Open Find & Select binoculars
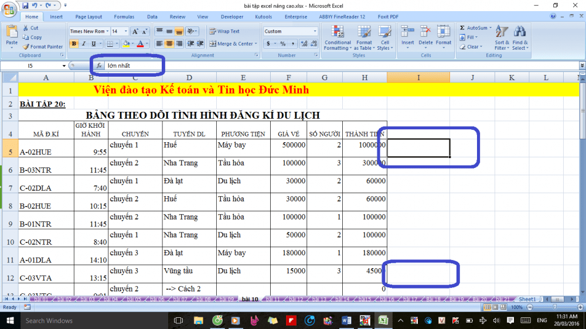Screen dimensions: 586x329 [520, 37]
